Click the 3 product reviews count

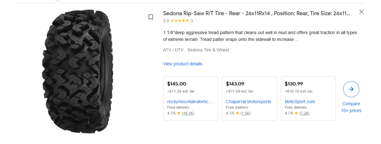pos(192,21)
